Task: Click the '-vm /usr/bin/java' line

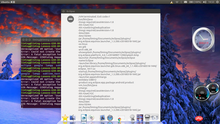Action: tap(87, 85)
